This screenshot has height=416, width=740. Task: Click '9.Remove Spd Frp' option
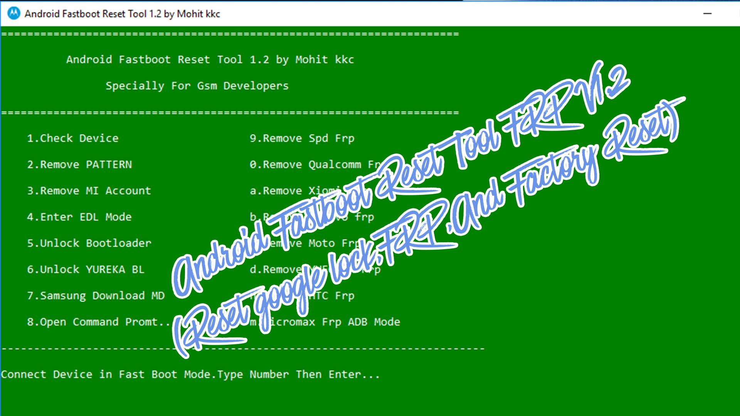tap(302, 138)
